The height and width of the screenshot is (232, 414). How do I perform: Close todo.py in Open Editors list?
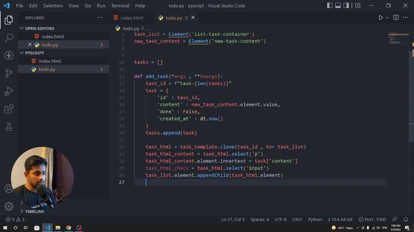point(30,44)
